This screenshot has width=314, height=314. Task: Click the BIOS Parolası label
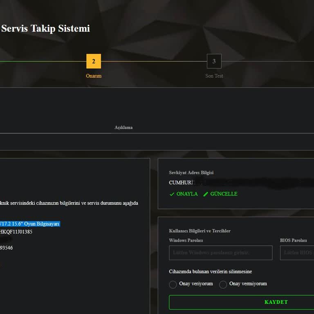294,240
